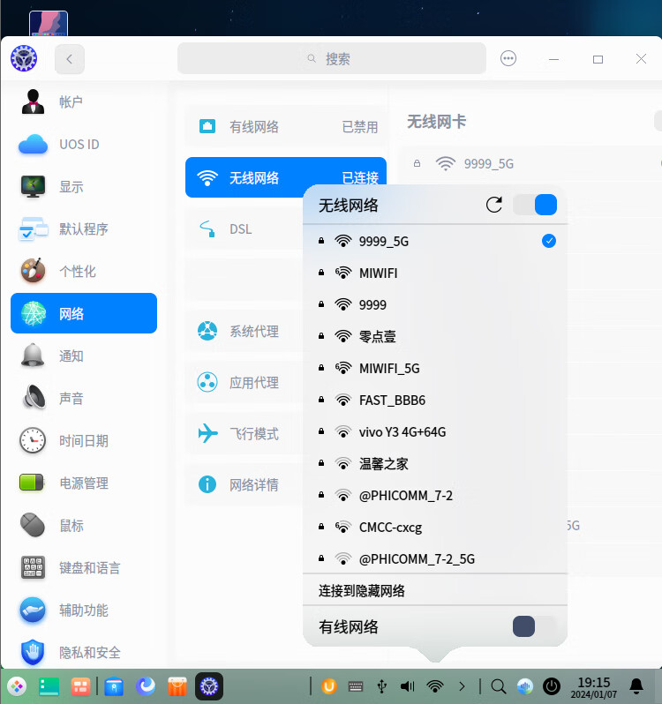
Task: Click the 鼠标 mouse icon
Action: (33, 525)
